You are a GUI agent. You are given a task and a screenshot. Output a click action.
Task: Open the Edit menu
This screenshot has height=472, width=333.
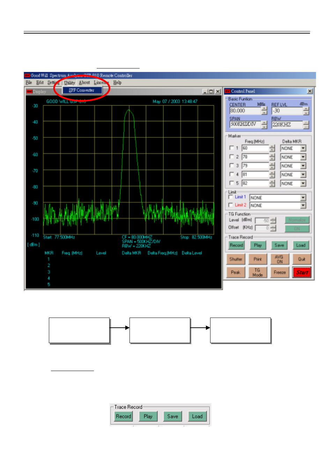(x=40, y=82)
